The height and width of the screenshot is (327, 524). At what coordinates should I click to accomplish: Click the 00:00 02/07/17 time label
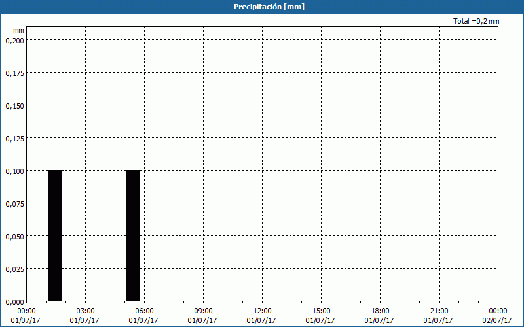coord(497,316)
